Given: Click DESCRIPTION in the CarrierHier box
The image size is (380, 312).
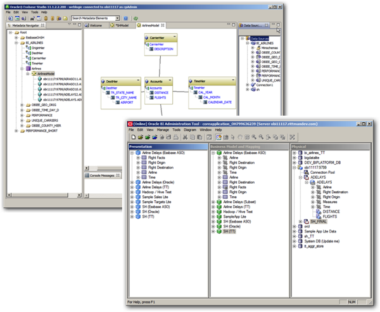Looking at the screenshot, I should coord(163,49).
